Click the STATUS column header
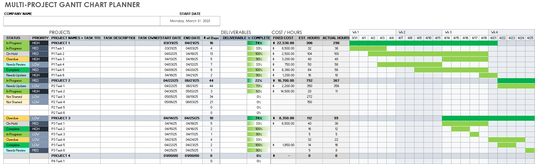 pyautogui.click(x=13, y=38)
